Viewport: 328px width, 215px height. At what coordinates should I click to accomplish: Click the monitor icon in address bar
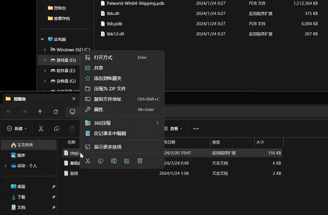point(73,112)
